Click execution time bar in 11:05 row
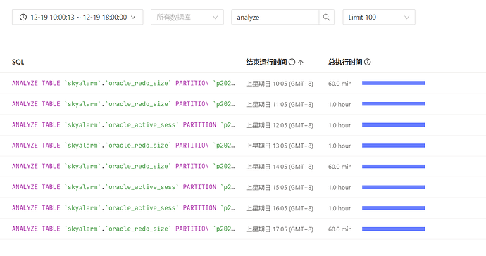The width and height of the screenshot is (486, 256). click(x=394, y=104)
